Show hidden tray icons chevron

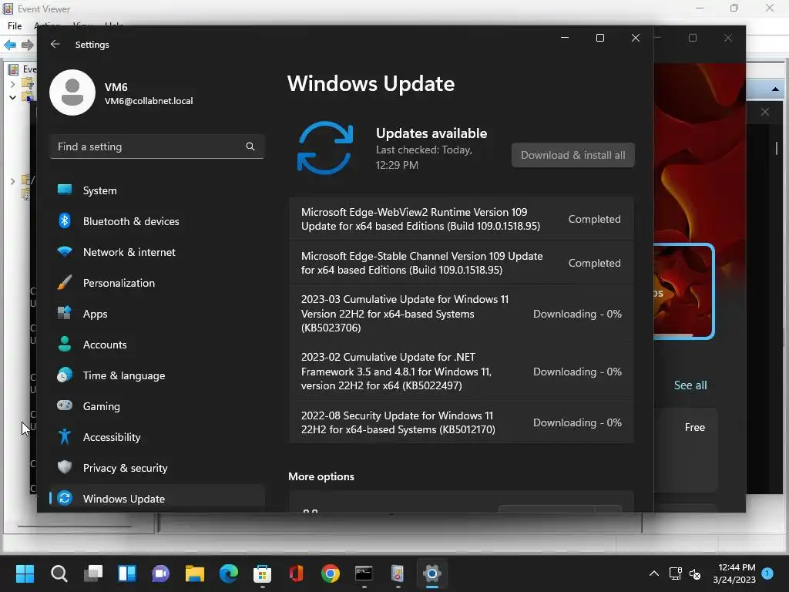(x=653, y=573)
